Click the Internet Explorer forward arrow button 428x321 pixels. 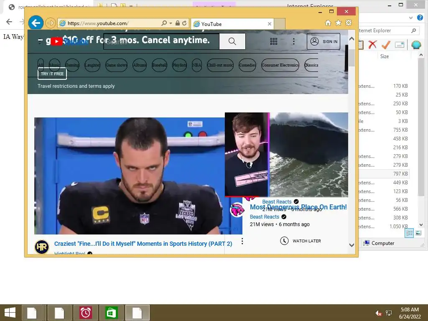[x=50, y=23]
